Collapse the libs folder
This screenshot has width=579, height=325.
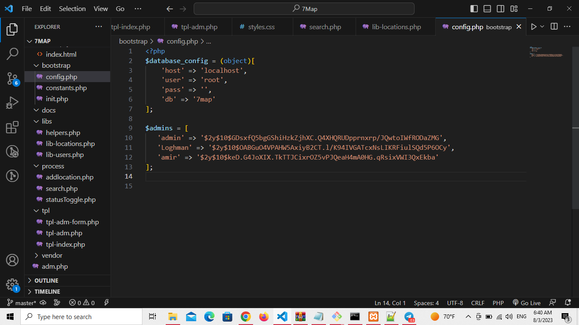point(36,121)
